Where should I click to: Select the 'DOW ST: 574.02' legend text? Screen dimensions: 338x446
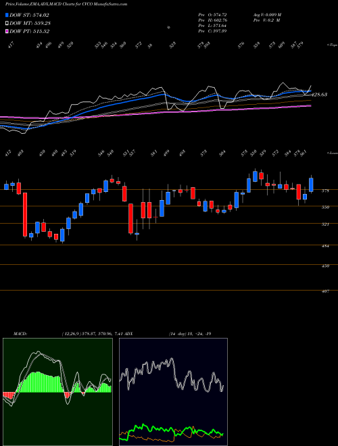tap(29, 16)
